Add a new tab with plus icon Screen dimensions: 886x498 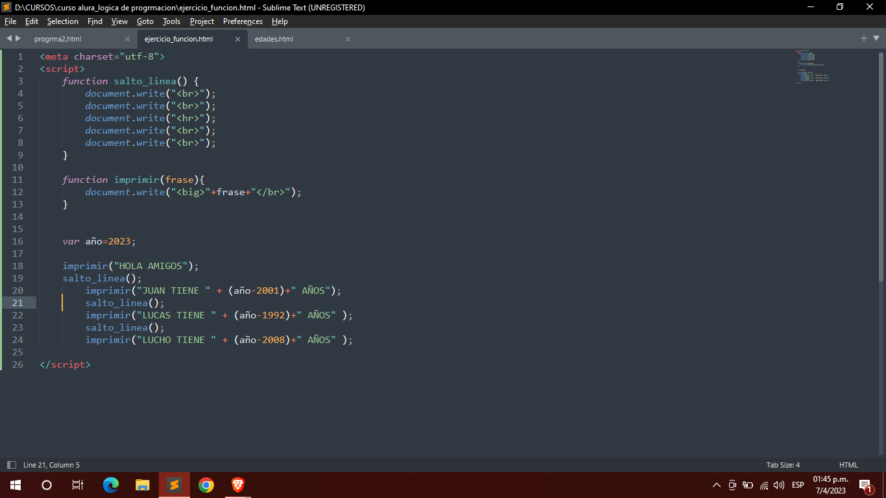click(x=864, y=38)
